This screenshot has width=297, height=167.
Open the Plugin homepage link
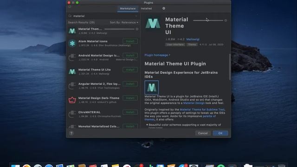click(x=157, y=55)
